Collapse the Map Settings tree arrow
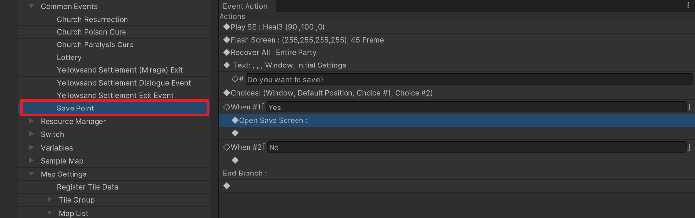The image size is (695, 218). (x=31, y=174)
